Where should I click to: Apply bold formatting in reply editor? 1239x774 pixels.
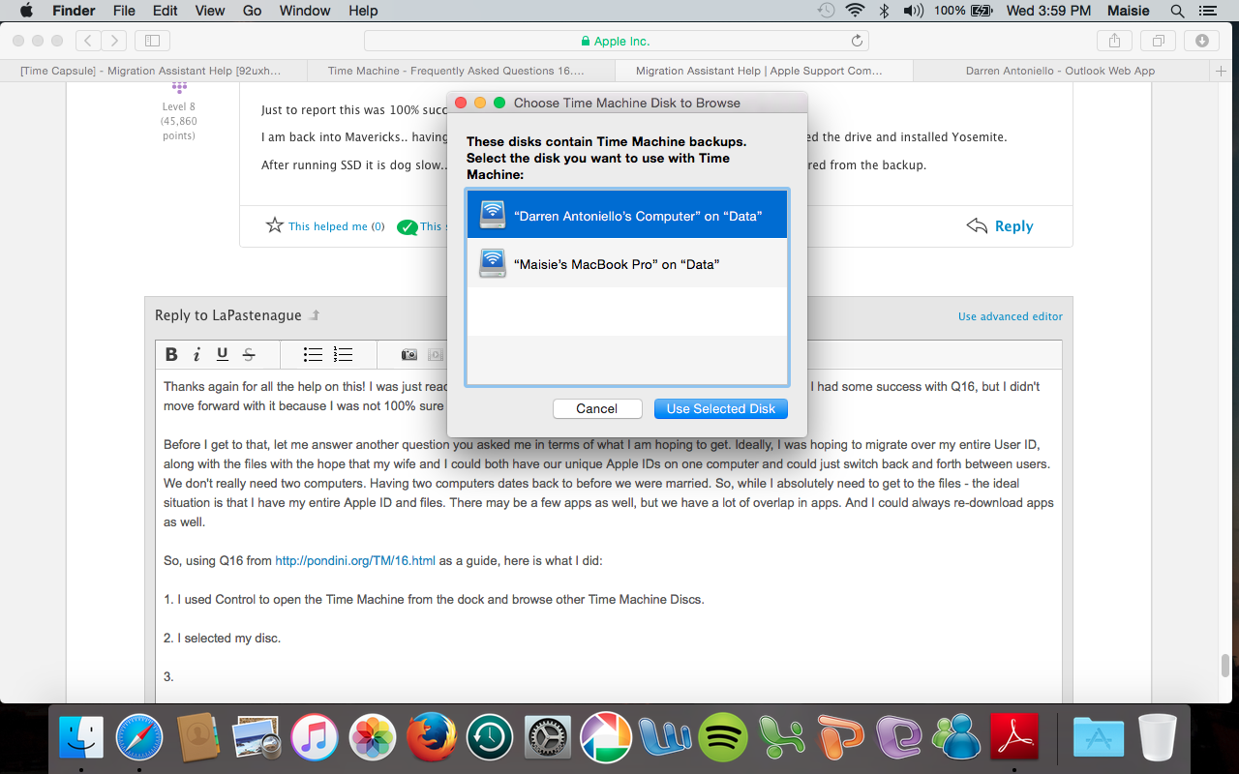click(x=171, y=354)
